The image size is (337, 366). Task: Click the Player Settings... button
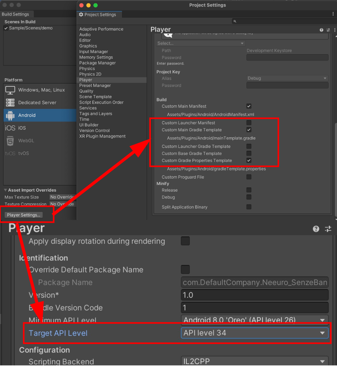[23, 215]
